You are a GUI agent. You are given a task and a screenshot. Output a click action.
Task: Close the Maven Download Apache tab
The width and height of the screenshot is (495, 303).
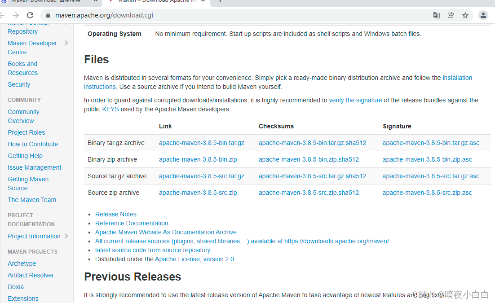(203, 1)
